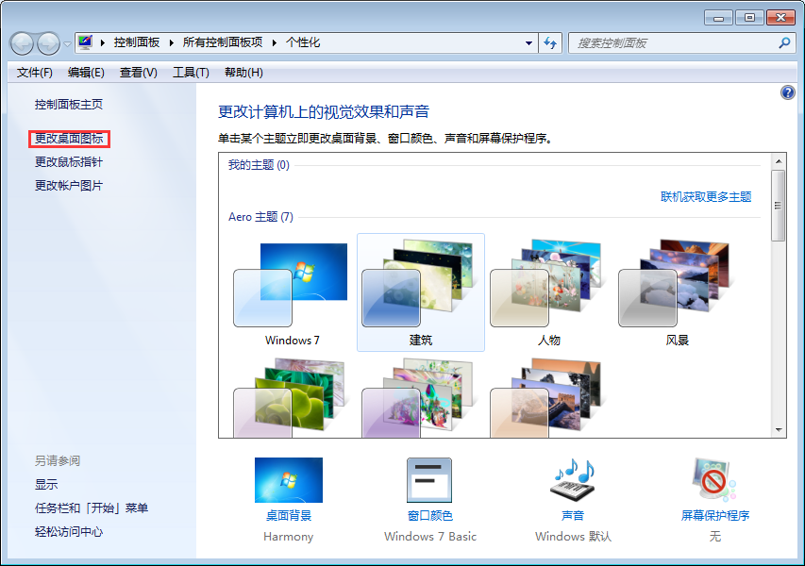Click the search magnifier icon
Image resolution: width=805 pixels, height=566 pixels.
click(x=784, y=43)
